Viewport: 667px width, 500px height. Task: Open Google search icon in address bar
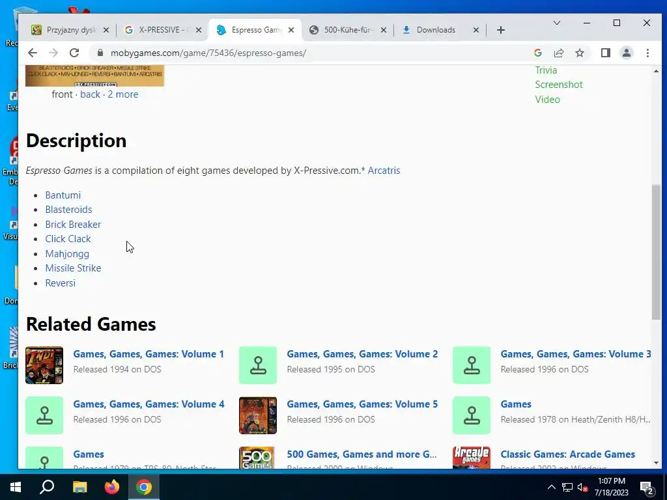point(537,53)
